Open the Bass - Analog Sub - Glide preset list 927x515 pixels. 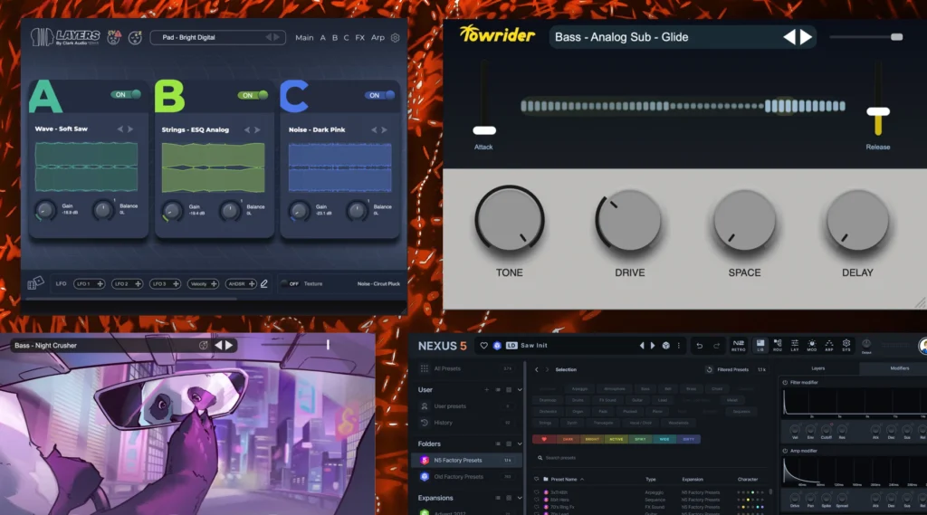pos(683,37)
